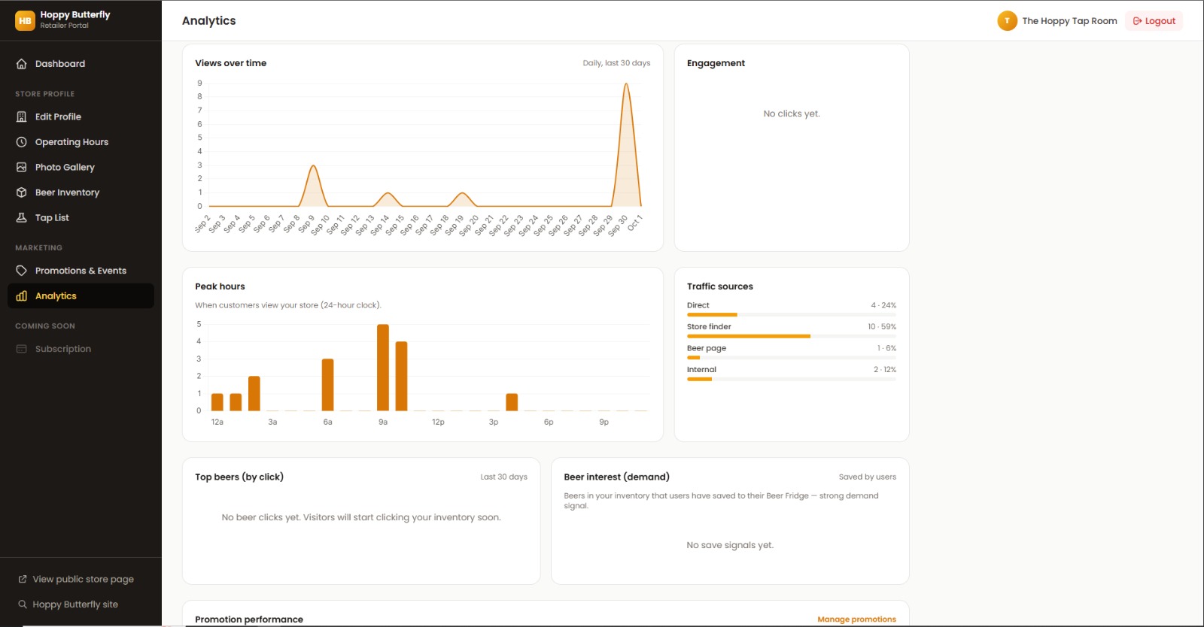
Task: Click the Promotions & Events tag icon
Action: pos(22,271)
